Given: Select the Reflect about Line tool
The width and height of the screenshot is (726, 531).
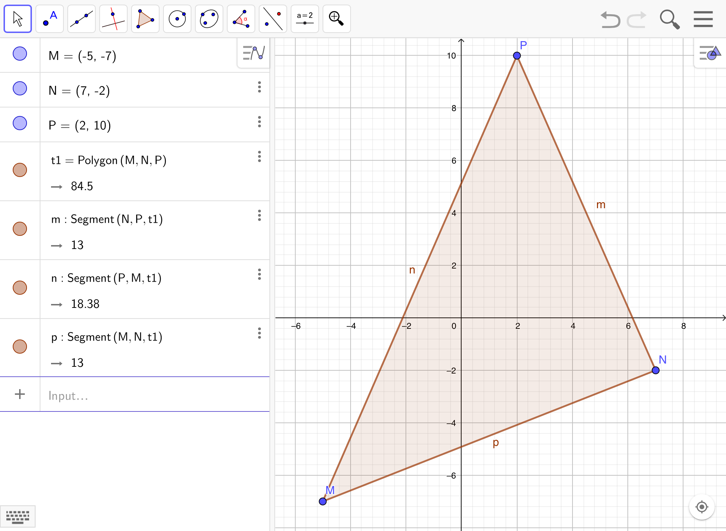Looking at the screenshot, I should pyautogui.click(x=273, y=19).
